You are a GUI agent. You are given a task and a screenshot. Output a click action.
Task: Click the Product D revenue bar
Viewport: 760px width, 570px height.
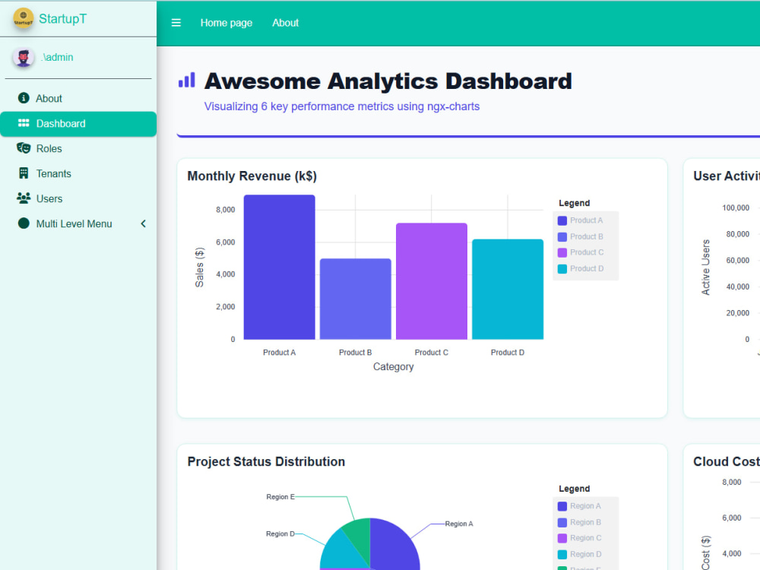point(508,290)
